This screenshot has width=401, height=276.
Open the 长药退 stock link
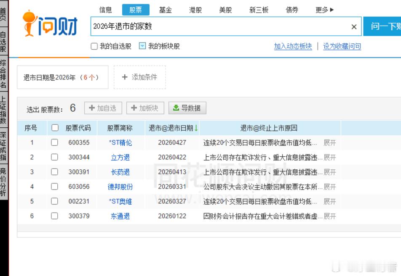point(120,172)
